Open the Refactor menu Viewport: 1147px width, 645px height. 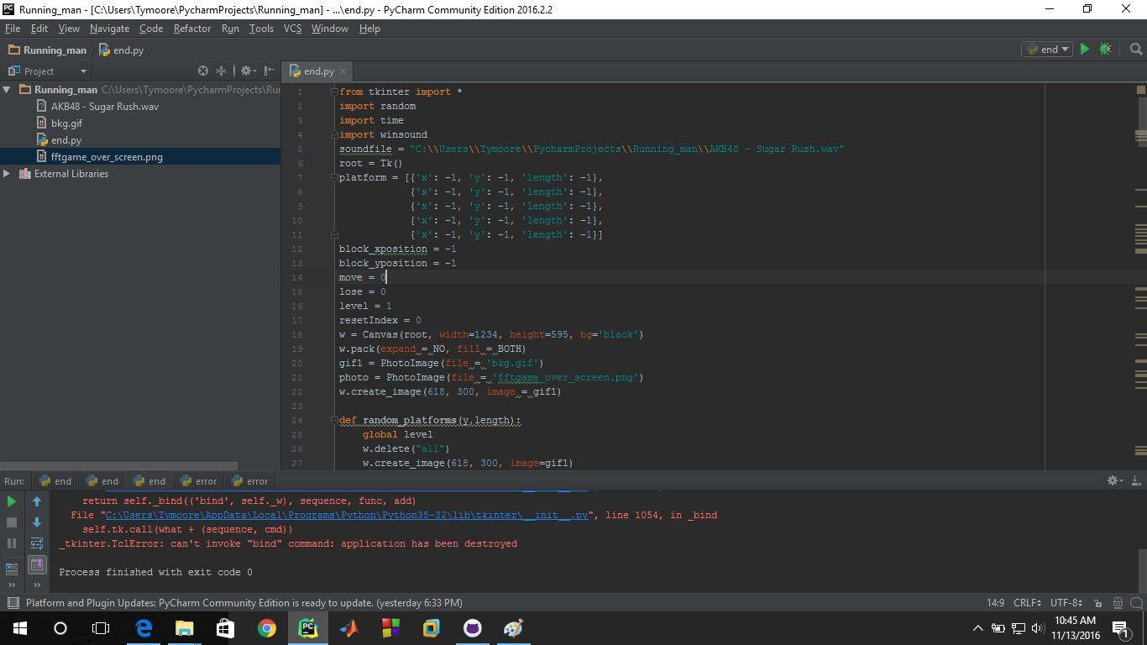pos(192,29)
